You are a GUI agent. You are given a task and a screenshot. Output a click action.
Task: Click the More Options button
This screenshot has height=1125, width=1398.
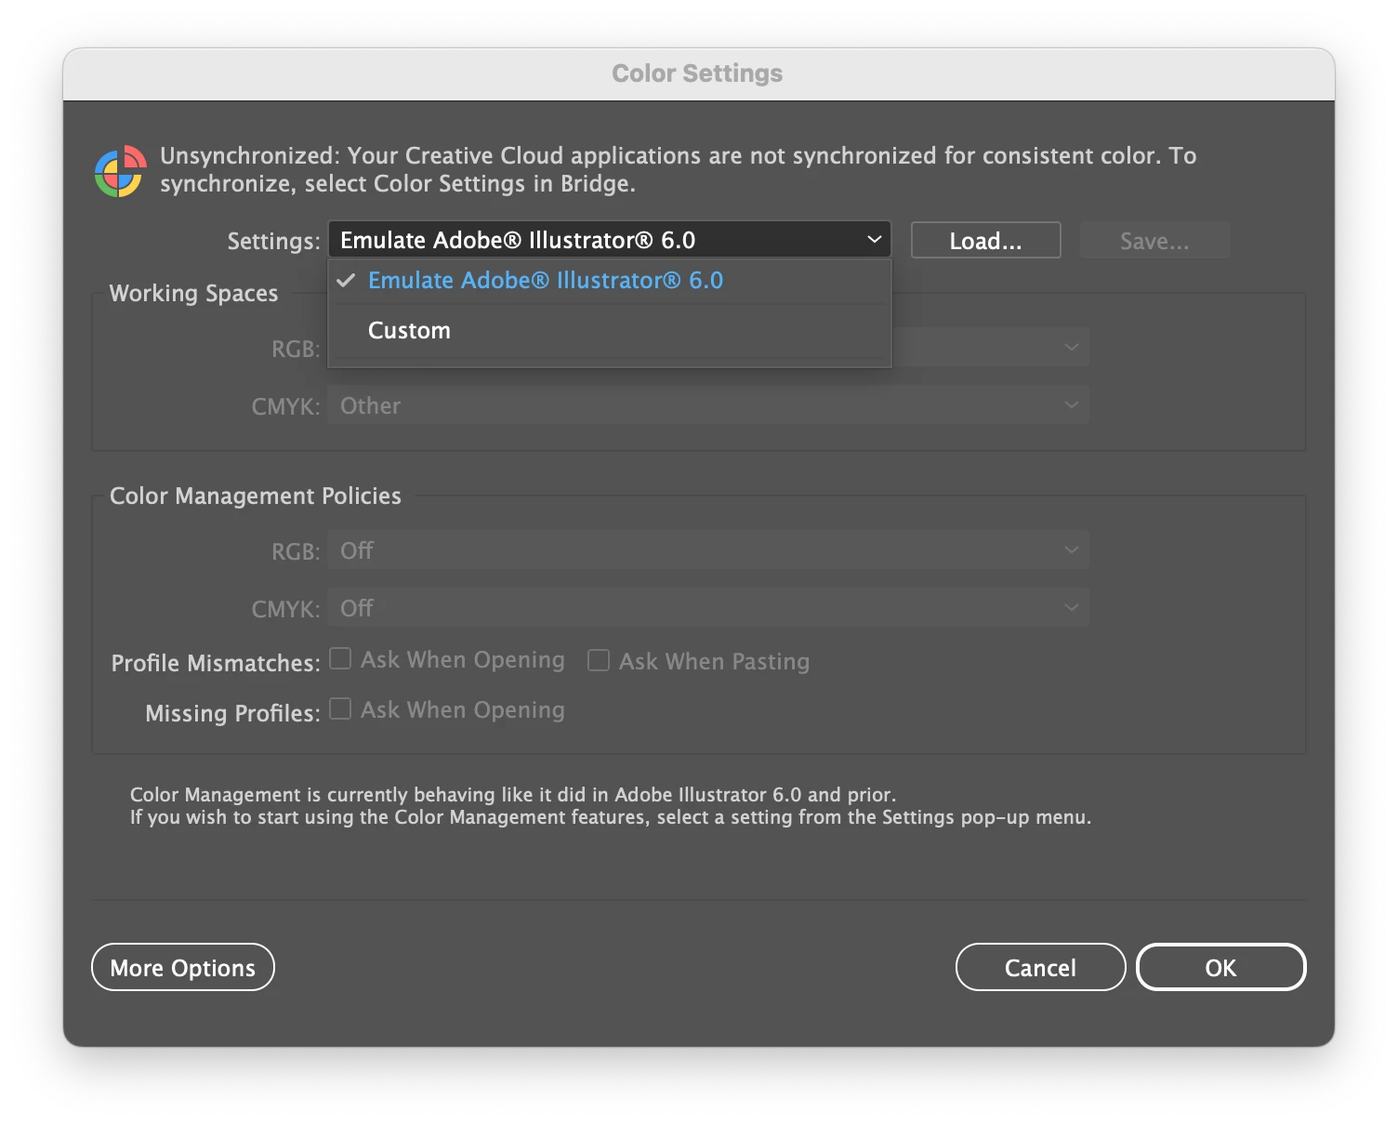point(183,968)
